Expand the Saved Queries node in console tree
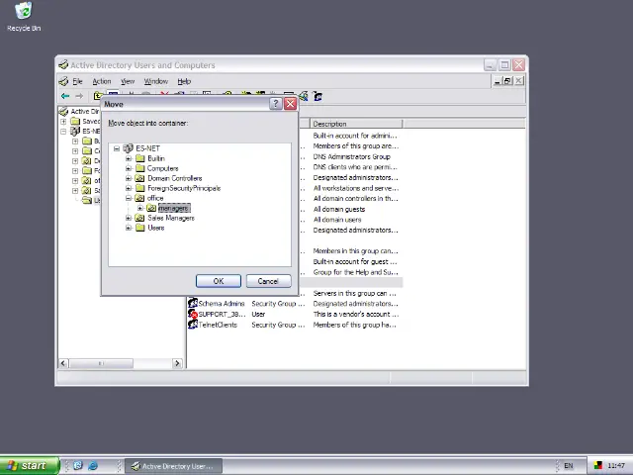This screenshot has width=633, height=475. tap(63, 122)
